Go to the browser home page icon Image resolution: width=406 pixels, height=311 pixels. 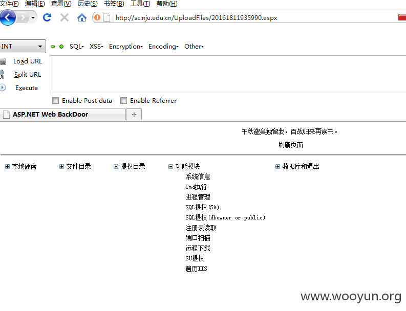[x=82, y=17]
